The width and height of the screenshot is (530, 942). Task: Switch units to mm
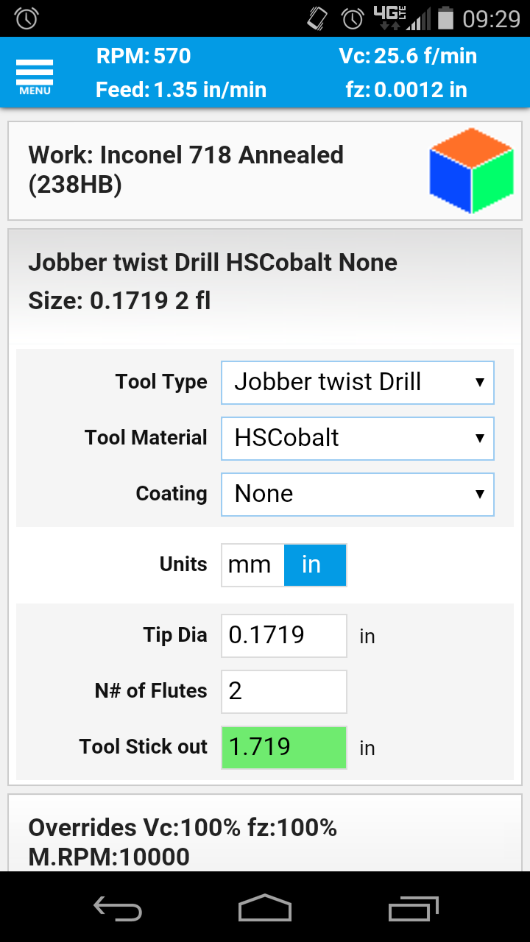coord(251,565)
